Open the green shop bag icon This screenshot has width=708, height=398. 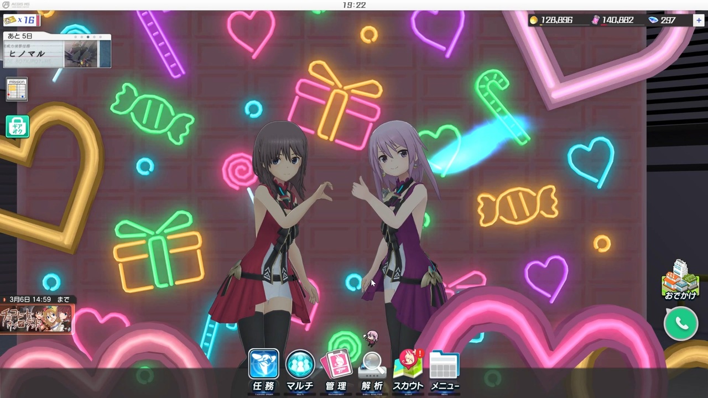(x=17, y=127)
